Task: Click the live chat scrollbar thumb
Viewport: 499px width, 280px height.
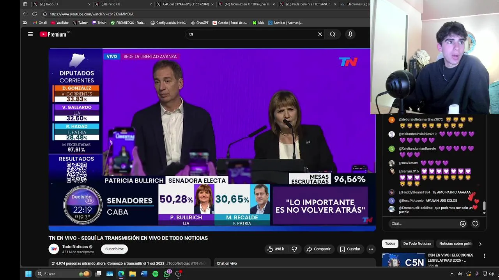Action: [x=484, y=205]
